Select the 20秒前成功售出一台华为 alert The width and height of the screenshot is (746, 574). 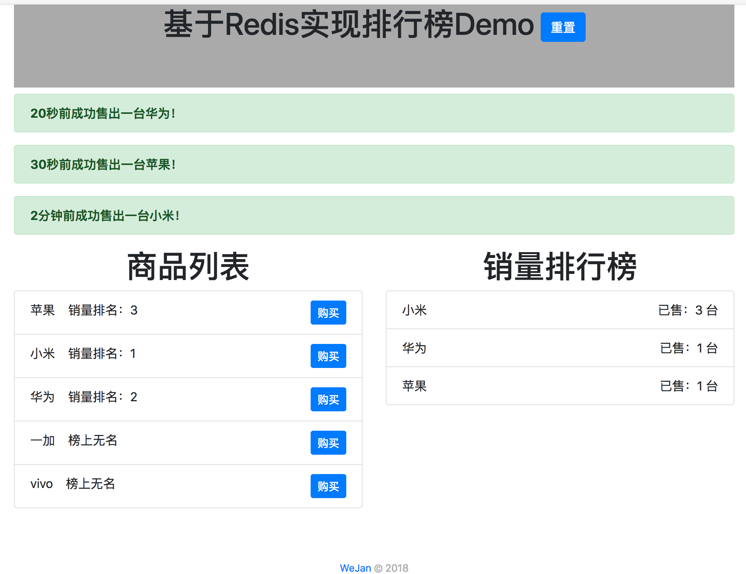pos(374,113)
